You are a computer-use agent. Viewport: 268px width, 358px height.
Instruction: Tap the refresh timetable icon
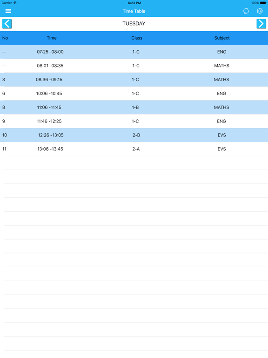pyautogui.click(x=246, y=11)
